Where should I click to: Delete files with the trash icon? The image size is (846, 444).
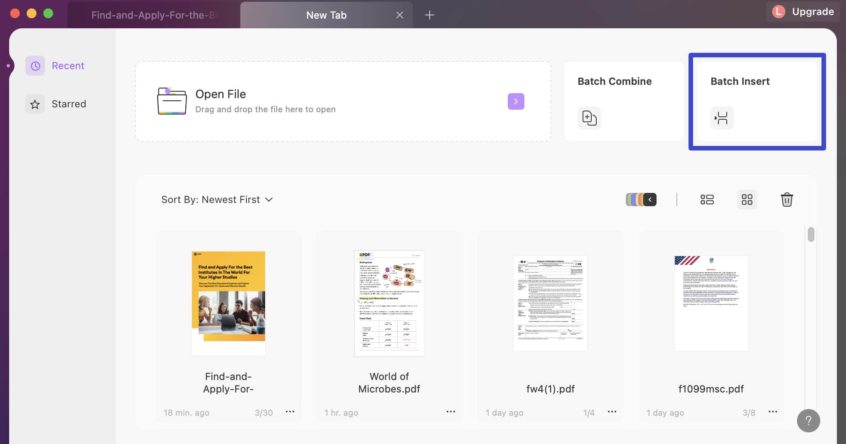787,200
